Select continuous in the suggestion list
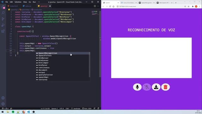The width and height of the screenshot is (202, 114). click(63, 67)
